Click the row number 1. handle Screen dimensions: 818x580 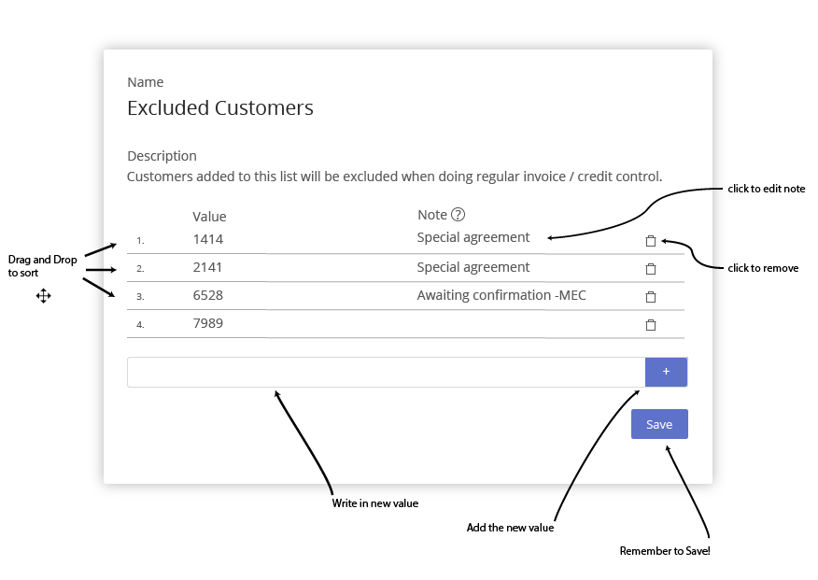(x=140, y=240)
